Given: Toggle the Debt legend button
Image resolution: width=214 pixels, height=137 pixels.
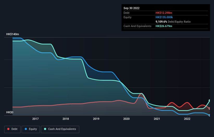Looking at the screenshot, I should pos(13,129).
